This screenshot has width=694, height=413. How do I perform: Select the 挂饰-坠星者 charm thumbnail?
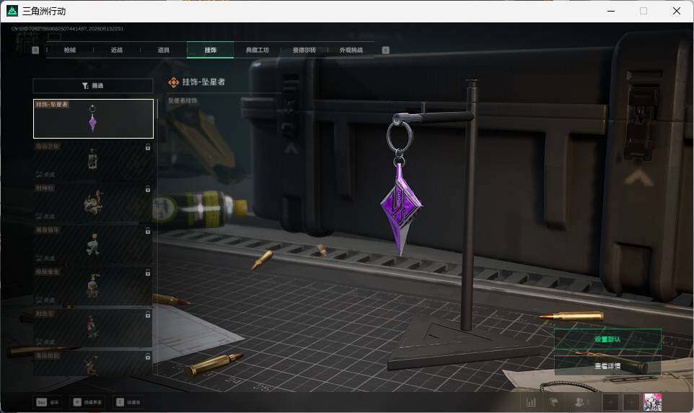tap(93, 118)
